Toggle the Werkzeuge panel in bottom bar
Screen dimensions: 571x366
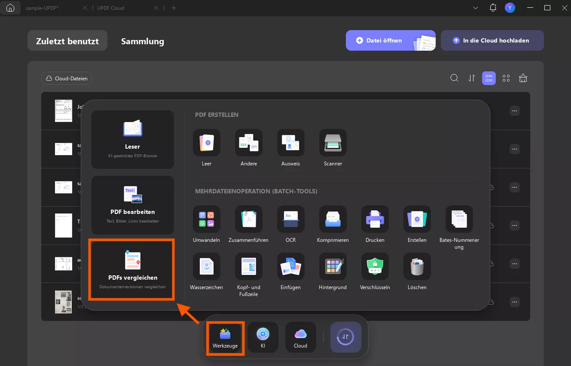[225, 338]
